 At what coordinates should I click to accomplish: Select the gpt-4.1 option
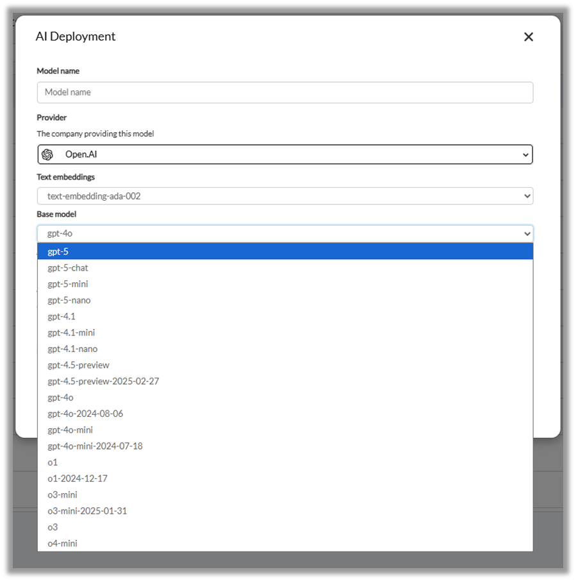(x=285, y=316)
